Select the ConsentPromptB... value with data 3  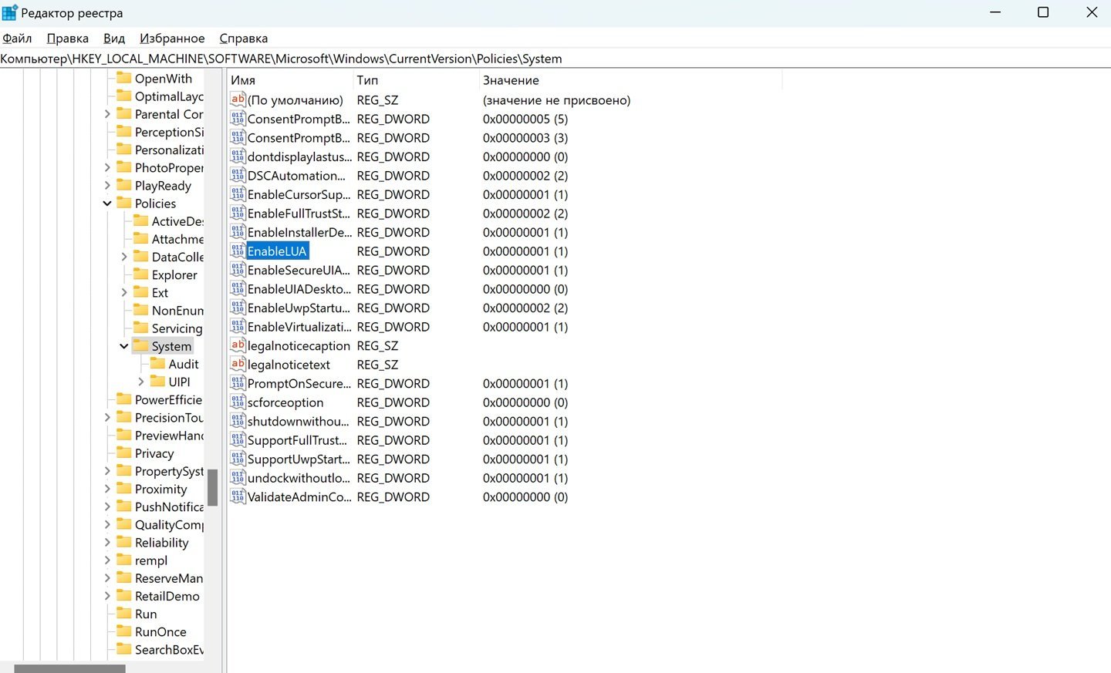(298, 138)
